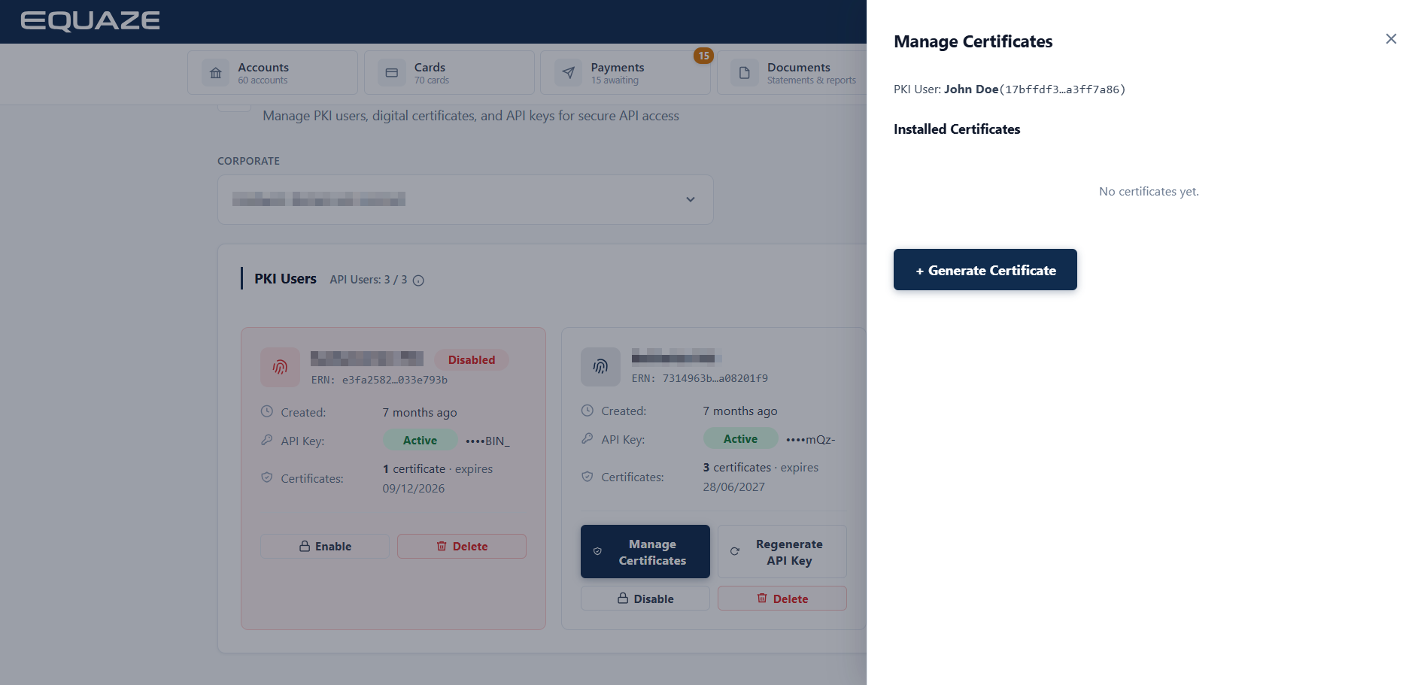
Task: Click Regenerate API Key button
Action: (782, 552)
